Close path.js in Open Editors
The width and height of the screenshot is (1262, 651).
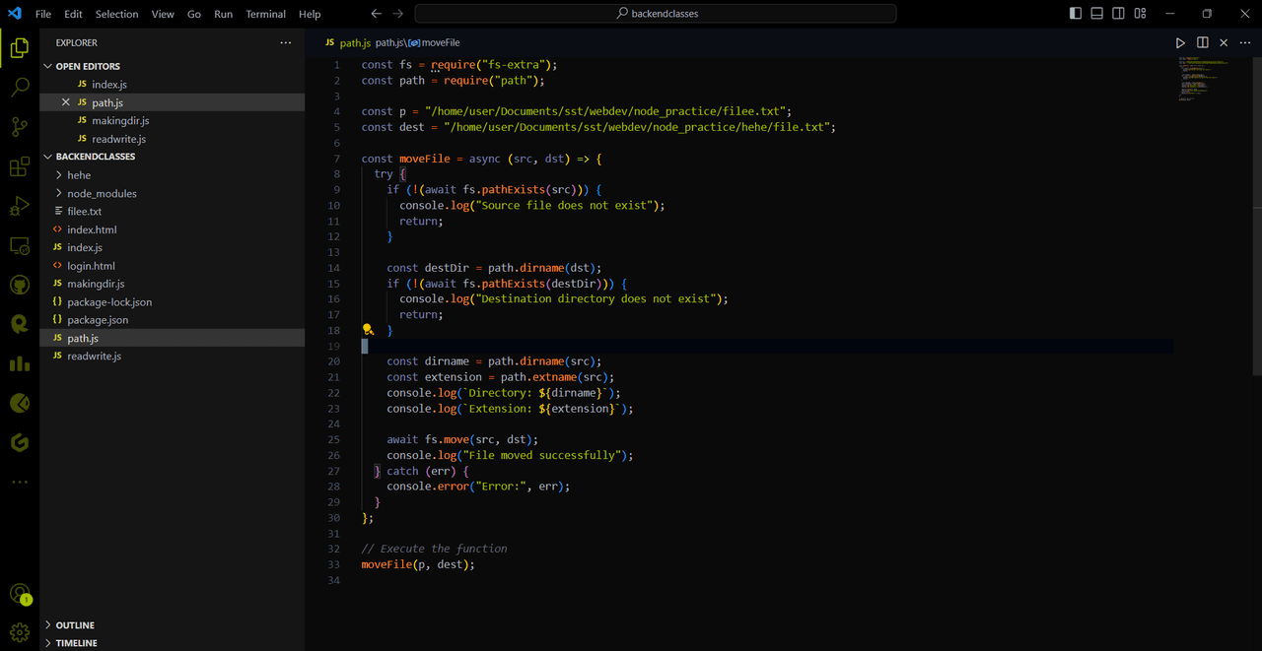click(66, 102)
